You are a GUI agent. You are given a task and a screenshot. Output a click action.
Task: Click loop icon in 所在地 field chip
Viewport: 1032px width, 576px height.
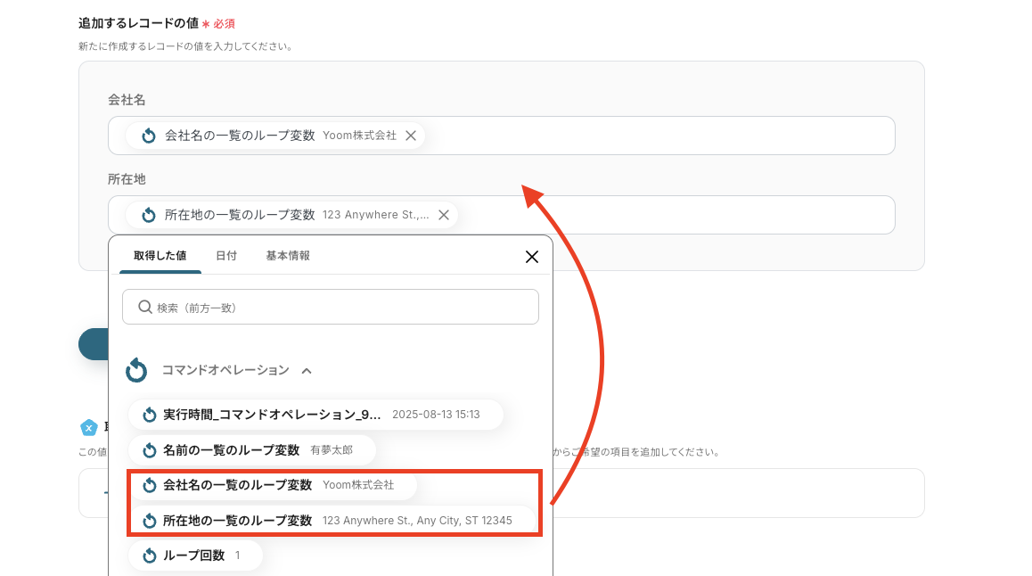[149, 215]
